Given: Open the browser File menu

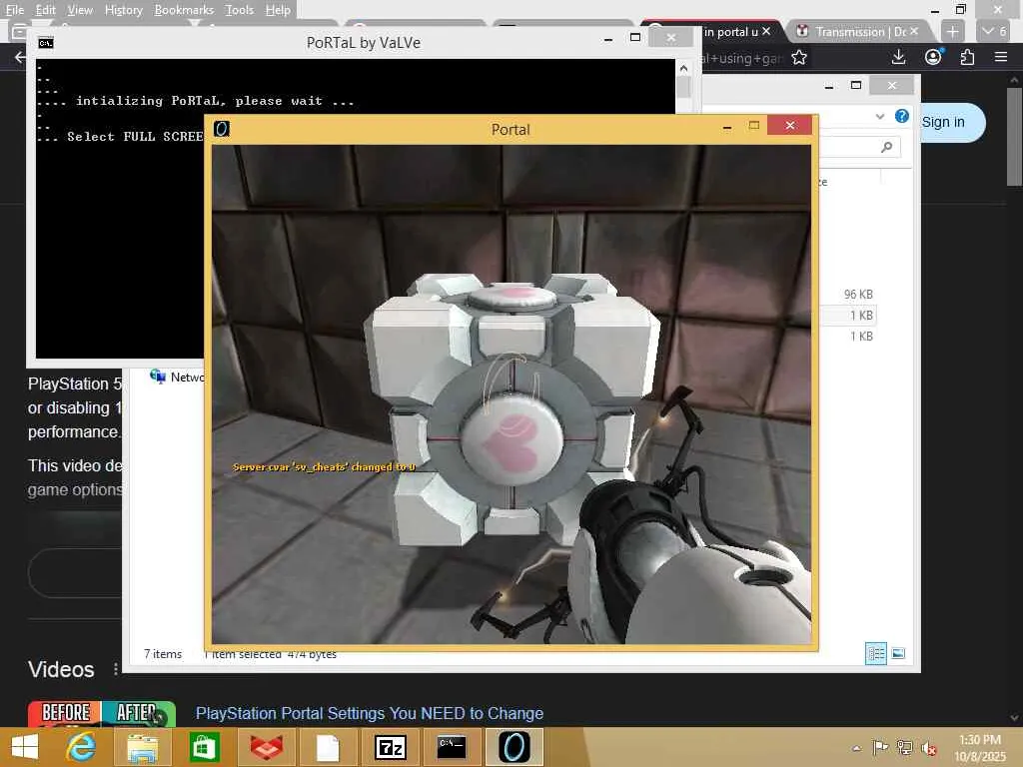Looking at the screenshot, I should tap(14, 10).
